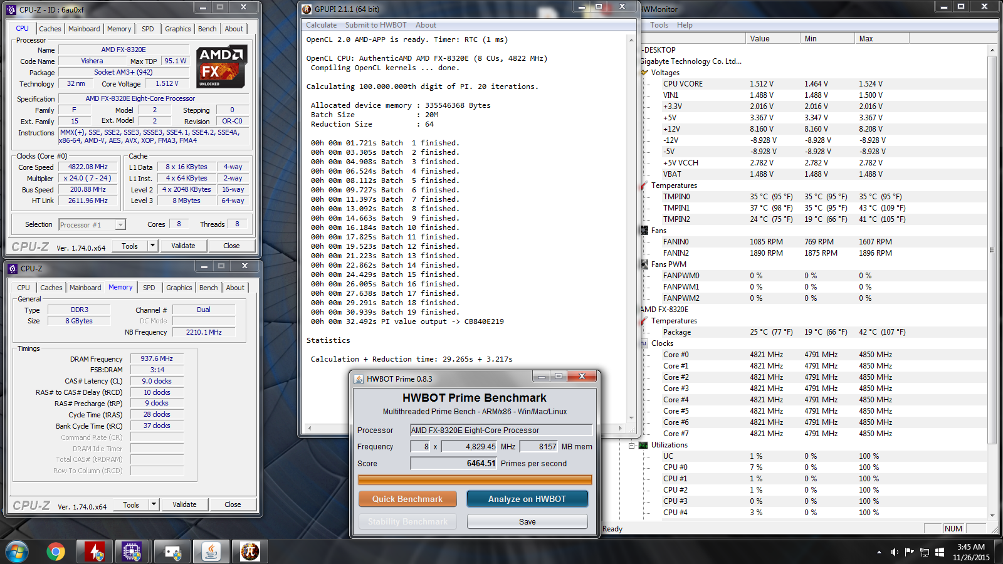
Task: Click the Fans PWM node icon in HWMonitor
Action: (644, 264)
